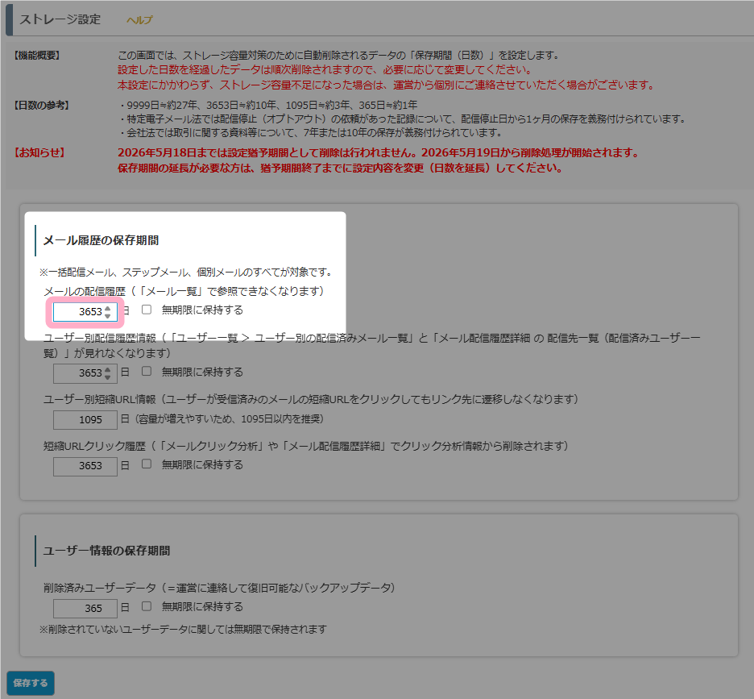
Task: Tick 無期限に保持する for 削除済みユーザーデータ
Action: (x=147, y=606)
